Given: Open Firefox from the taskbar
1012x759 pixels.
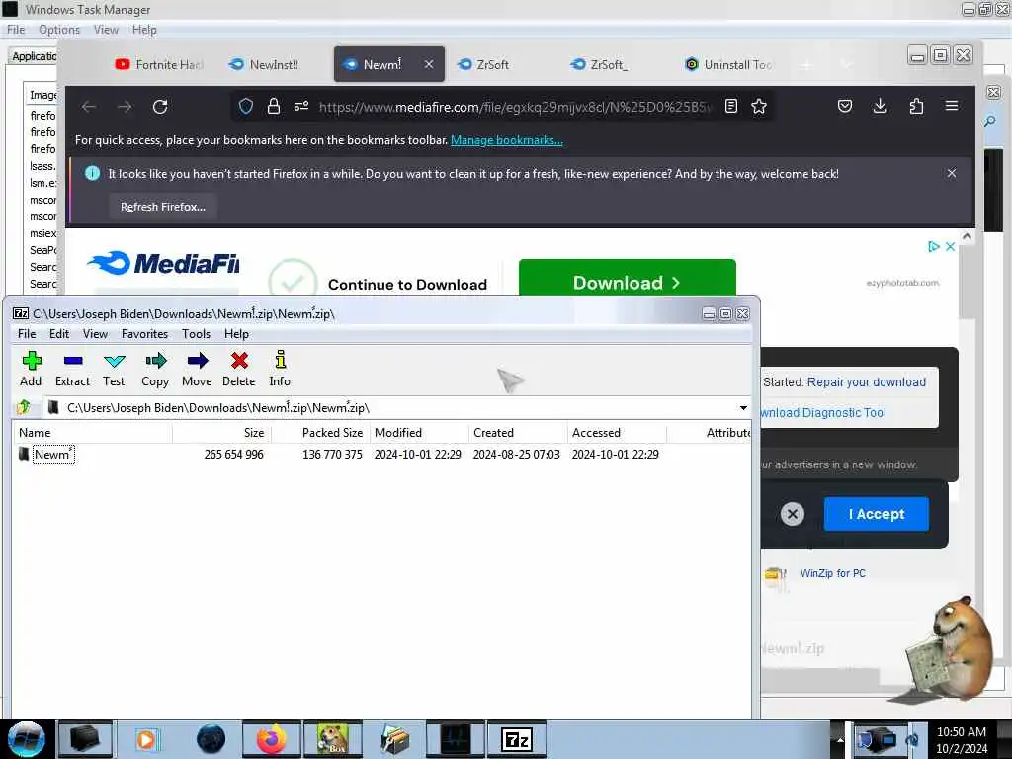Looking at the screenshot, I should (x=272, y=739).
